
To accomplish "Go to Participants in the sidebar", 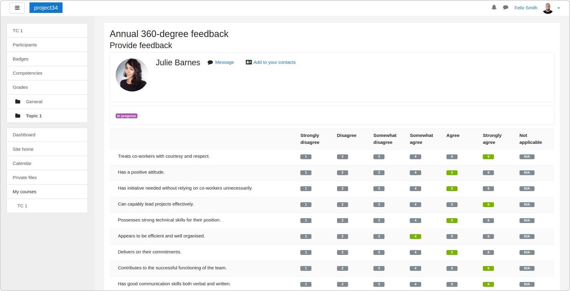I will [x=25, y=45].
